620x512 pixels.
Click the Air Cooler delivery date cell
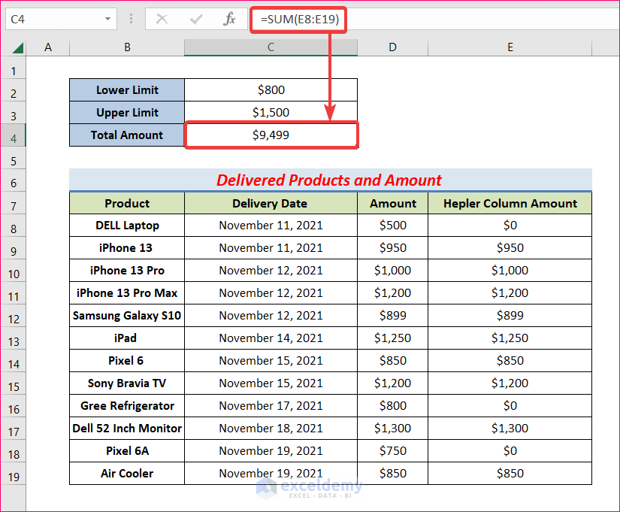[271, 474]
